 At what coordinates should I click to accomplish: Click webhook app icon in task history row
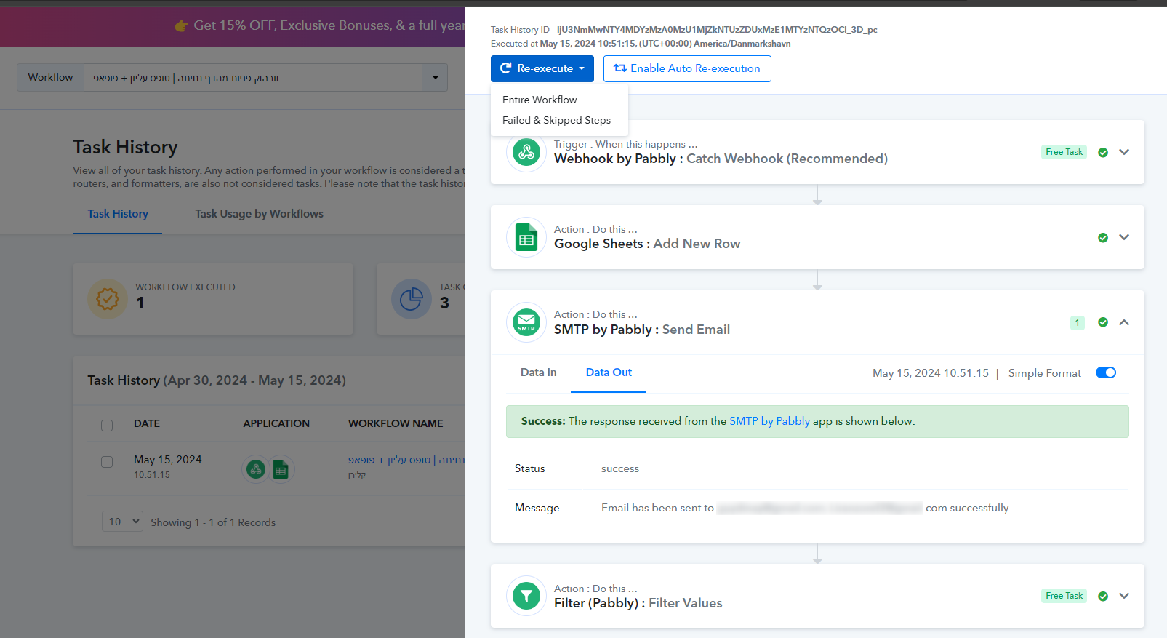[x=256, y=470]
